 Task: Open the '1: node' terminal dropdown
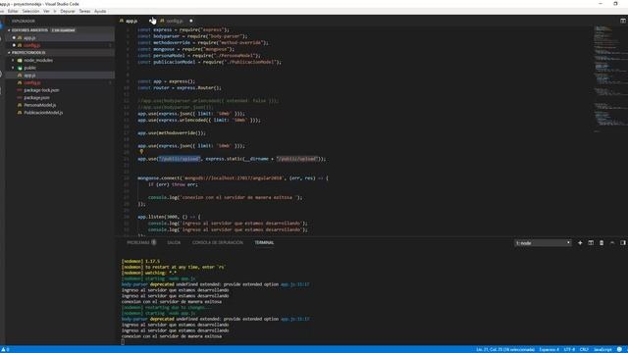pos(543,243)
